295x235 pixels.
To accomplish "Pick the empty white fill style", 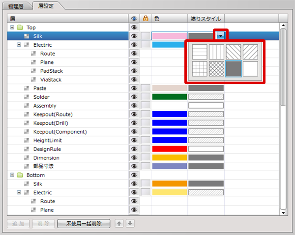I will (x=251, y=69).
